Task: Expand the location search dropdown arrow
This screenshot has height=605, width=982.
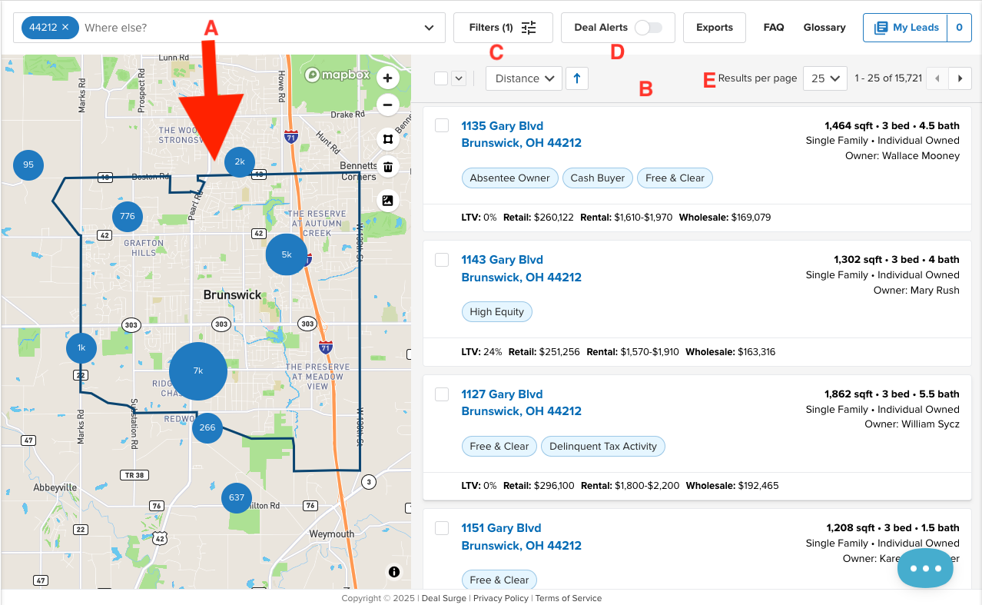Action: click(429, 28)
